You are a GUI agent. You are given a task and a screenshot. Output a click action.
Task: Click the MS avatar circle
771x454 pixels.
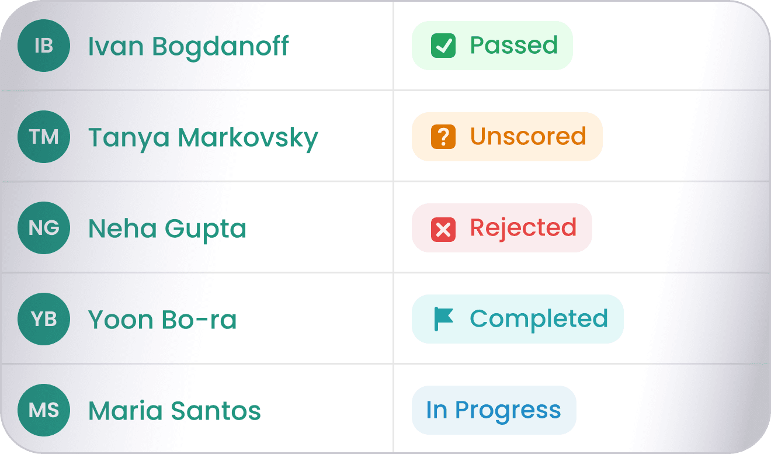pyautogui.click(x=44, y=410)
